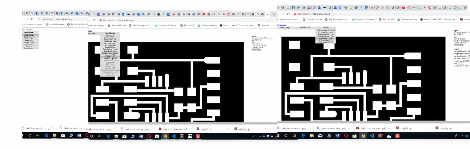The width and height of the screenshot is (470, 149).
Task: Expand c0q0f1.zip download chevron in middle window
Action: pyautogui.click(x=227, y=129)
